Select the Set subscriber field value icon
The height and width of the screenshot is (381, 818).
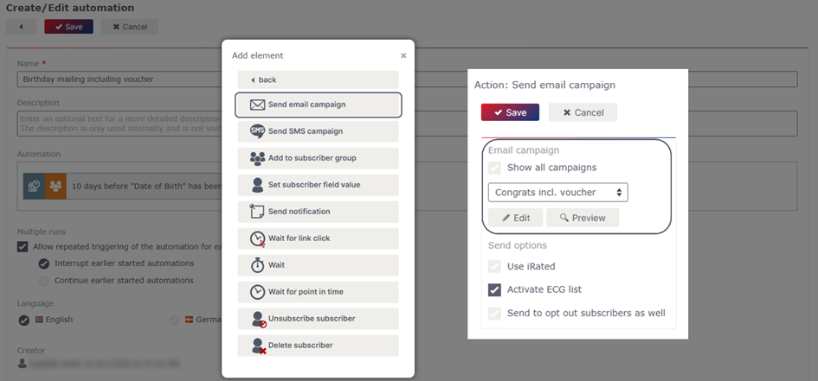tap(257, 185)
